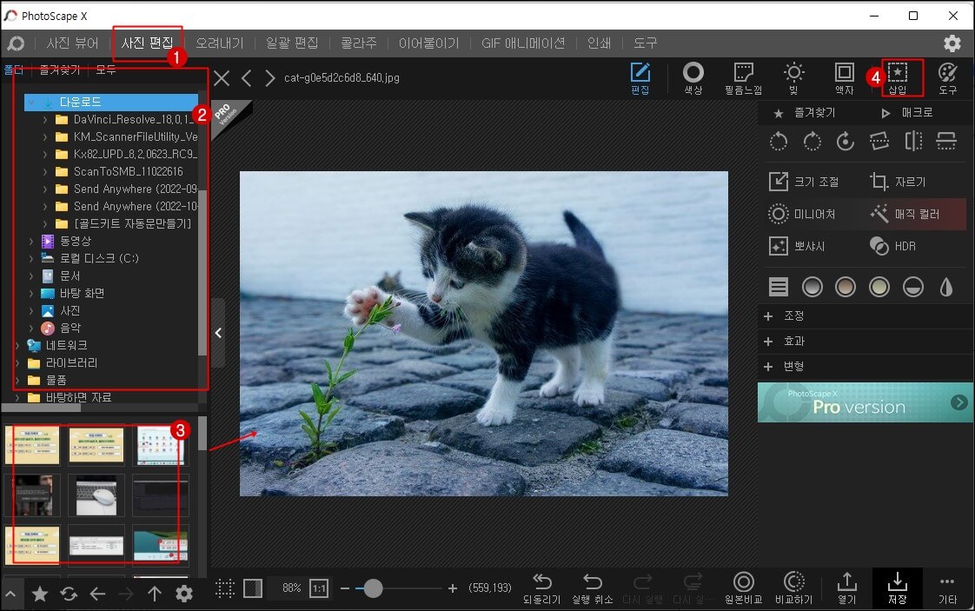Open the 즐겨찾기 tab in folder panel
975x611 pixels.
click(x=60, y=70)
